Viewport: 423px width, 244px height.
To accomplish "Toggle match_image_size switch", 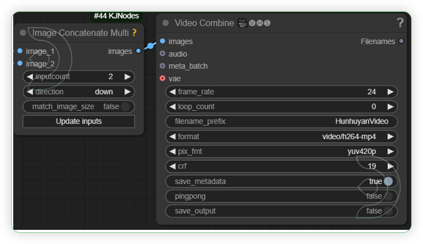I will (x=125, y=107).
